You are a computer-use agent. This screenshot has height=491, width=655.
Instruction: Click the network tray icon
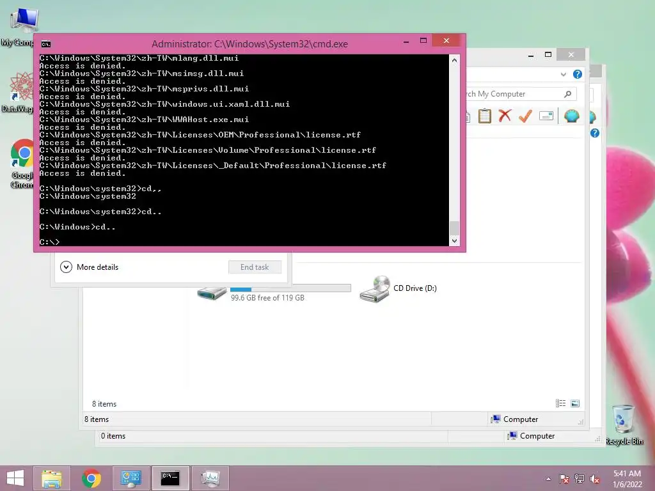(580, 479)
